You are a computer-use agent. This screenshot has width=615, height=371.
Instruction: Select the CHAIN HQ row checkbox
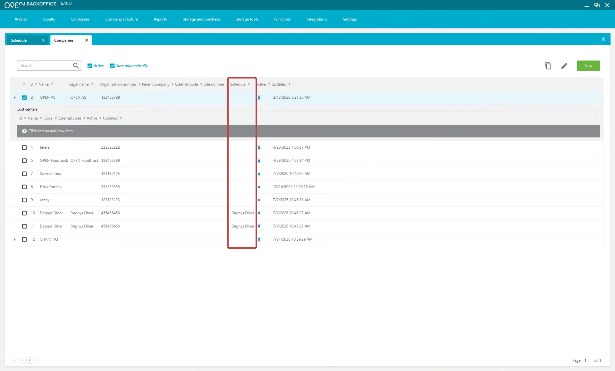pos(24,239)
